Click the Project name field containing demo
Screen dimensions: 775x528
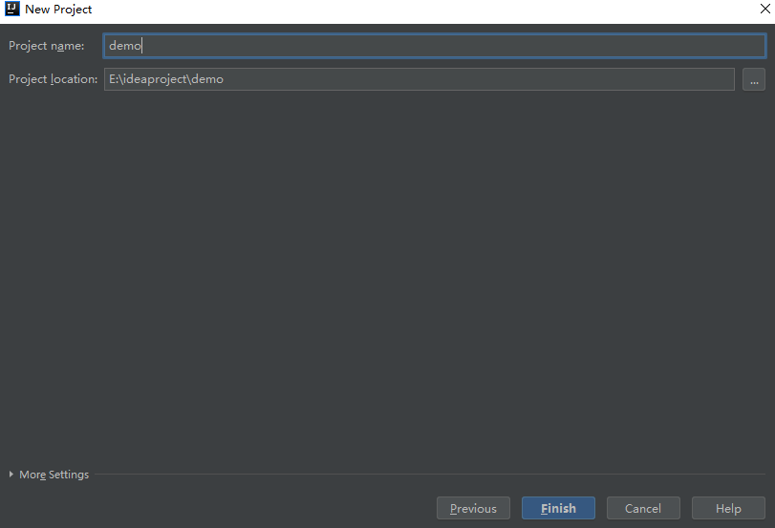click(435, 46)
